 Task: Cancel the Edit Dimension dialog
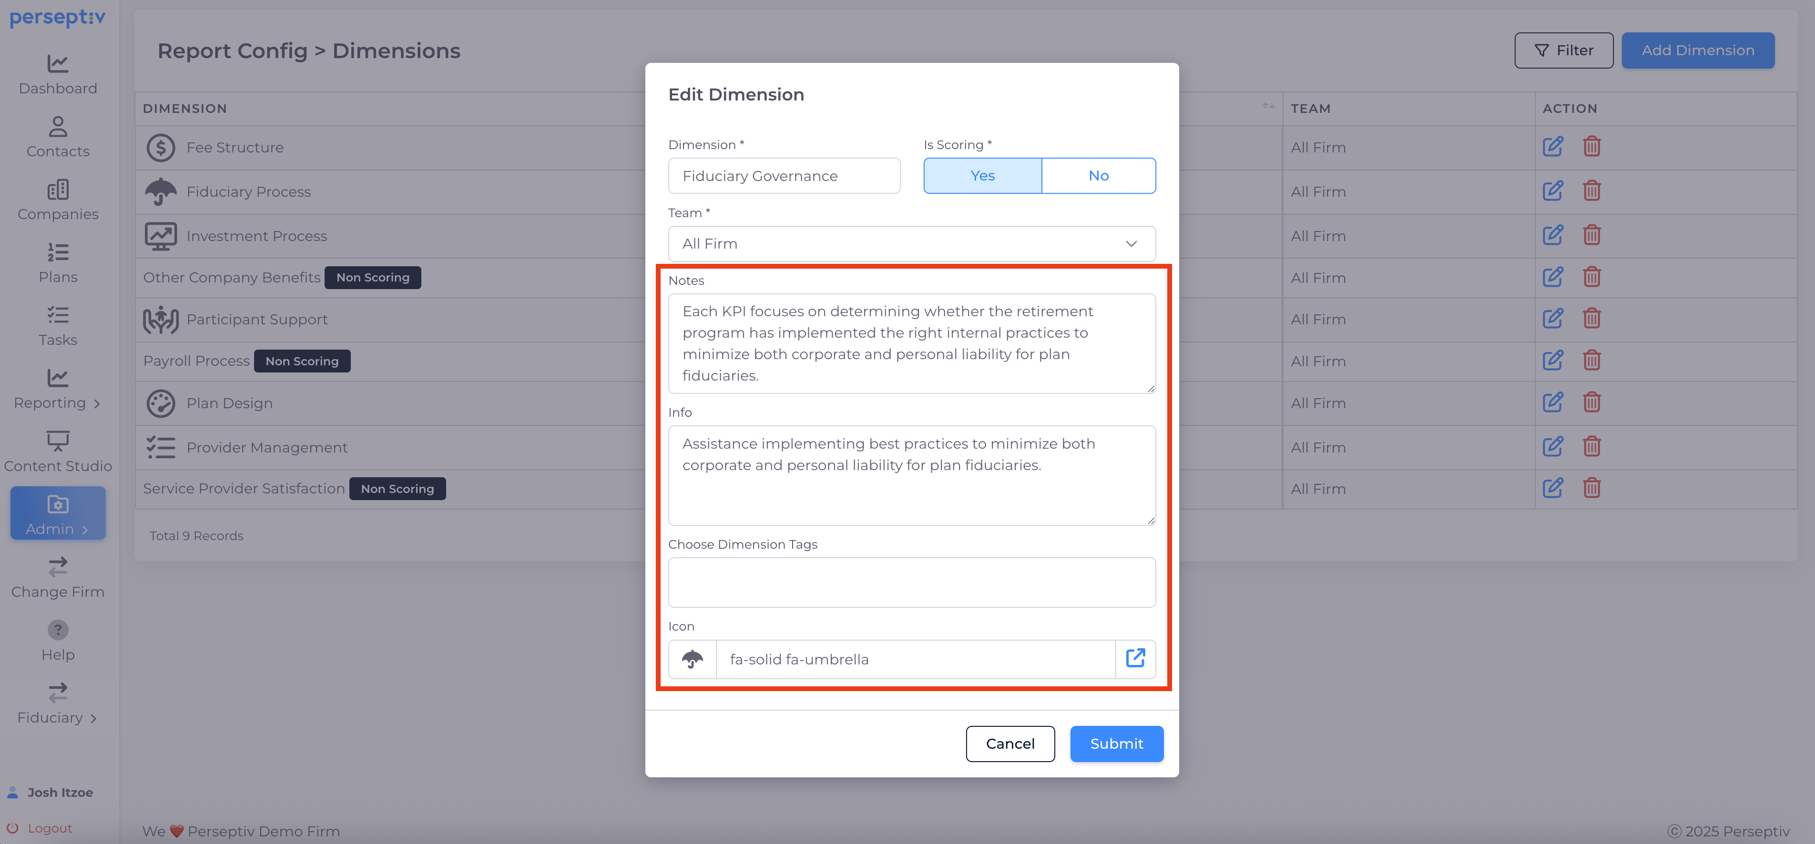pyautogui.click(x=1009, y=744)
